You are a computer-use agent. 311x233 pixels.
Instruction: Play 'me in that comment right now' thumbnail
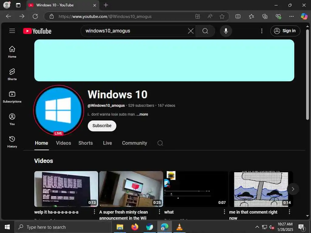tap(261, 189)
